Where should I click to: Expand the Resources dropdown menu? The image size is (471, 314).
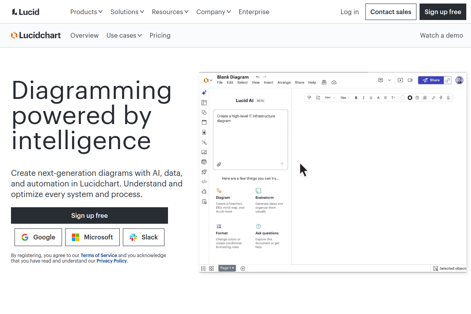[170, 12]
